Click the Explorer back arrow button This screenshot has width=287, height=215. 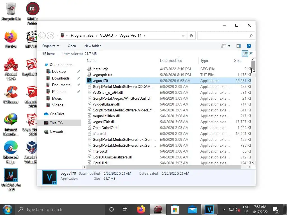42,36
